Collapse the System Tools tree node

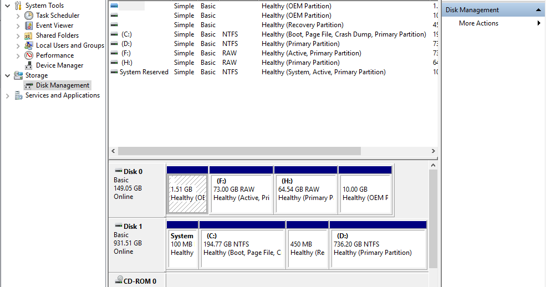click(7, 6)
